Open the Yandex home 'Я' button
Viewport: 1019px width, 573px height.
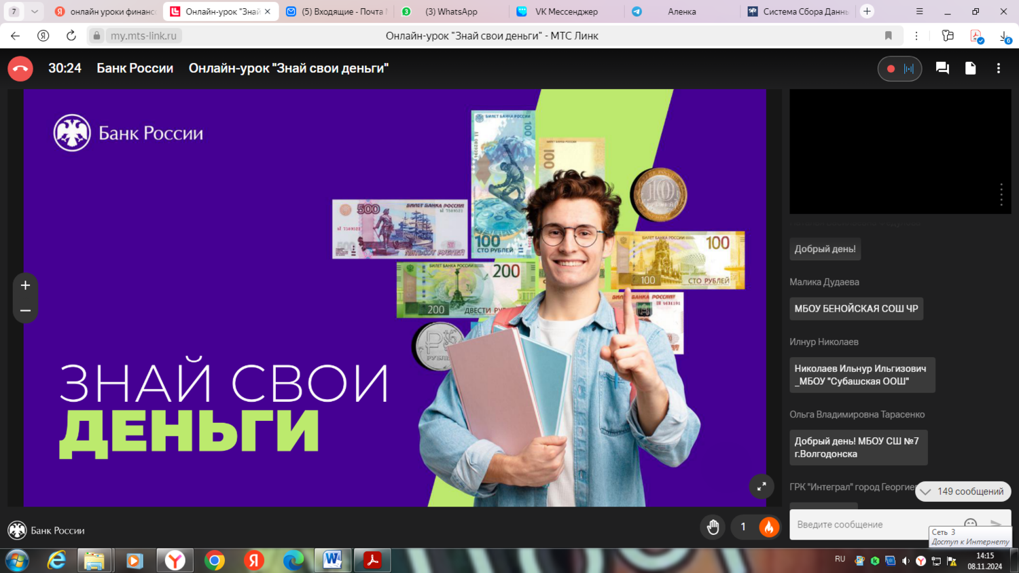point(43,36)
